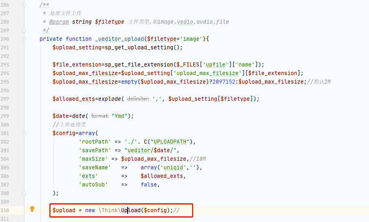Viewport: 369px width, 222px height.
Task: Click the empty keyword on line 295
Action: tap(129, 82)
